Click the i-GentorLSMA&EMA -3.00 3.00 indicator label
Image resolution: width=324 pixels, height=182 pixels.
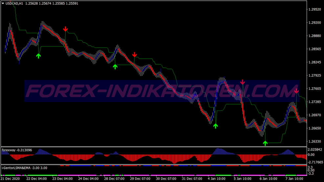[24, 168]
